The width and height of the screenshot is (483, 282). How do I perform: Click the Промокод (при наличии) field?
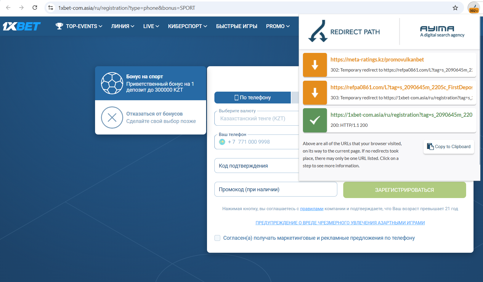pyautogui.click(x=276, y=189)
